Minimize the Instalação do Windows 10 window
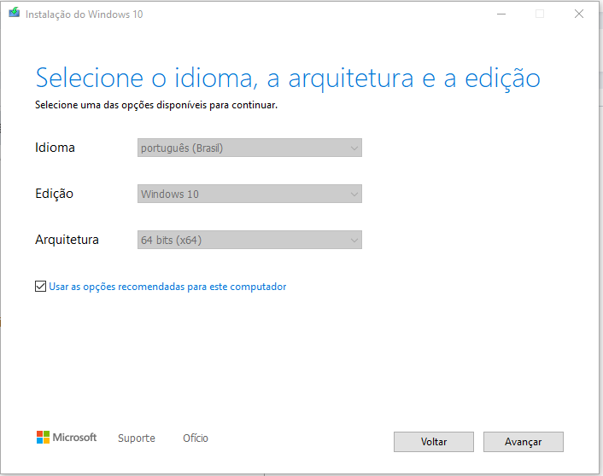Screen dimensions: 603x476 pos(501,15)
